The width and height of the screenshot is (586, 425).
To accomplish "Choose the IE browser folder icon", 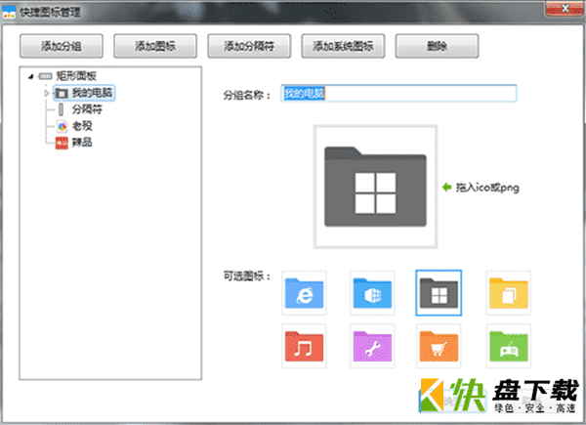I will 304,293.
